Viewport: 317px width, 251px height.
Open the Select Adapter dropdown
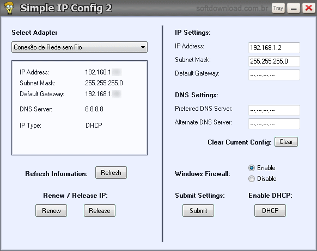pyautogui.click(x=80, y=47)
